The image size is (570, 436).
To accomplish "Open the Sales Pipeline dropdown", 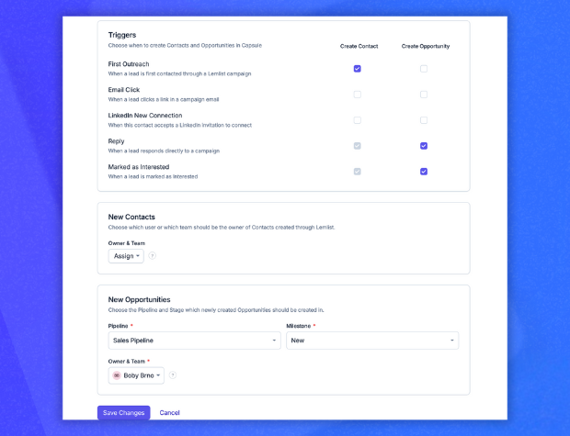I will [x=195, y=341].
